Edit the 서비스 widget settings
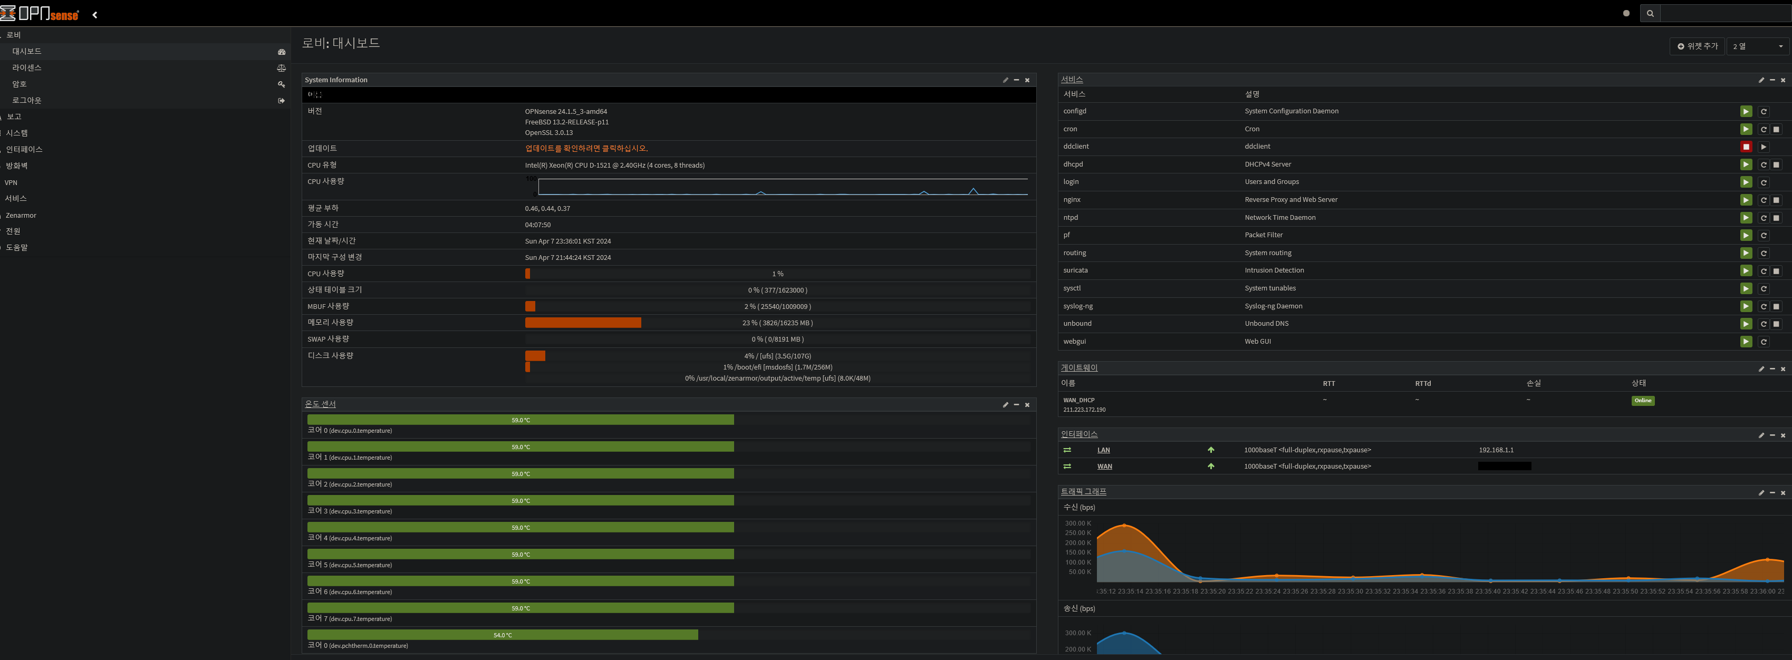 click(x=1761, y=80)
